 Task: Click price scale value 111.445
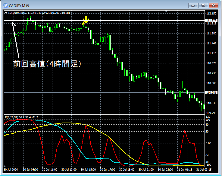(x=211, y=43)
